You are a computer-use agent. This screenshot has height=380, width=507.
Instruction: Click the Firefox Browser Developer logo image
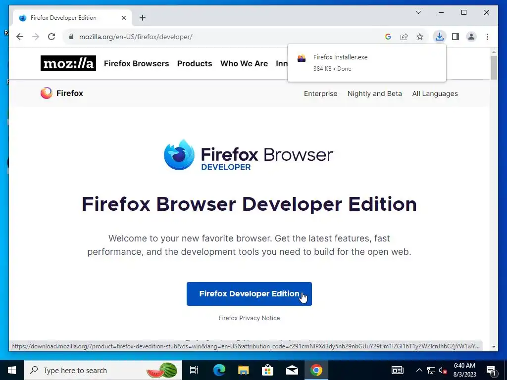[x=249, y=155]
